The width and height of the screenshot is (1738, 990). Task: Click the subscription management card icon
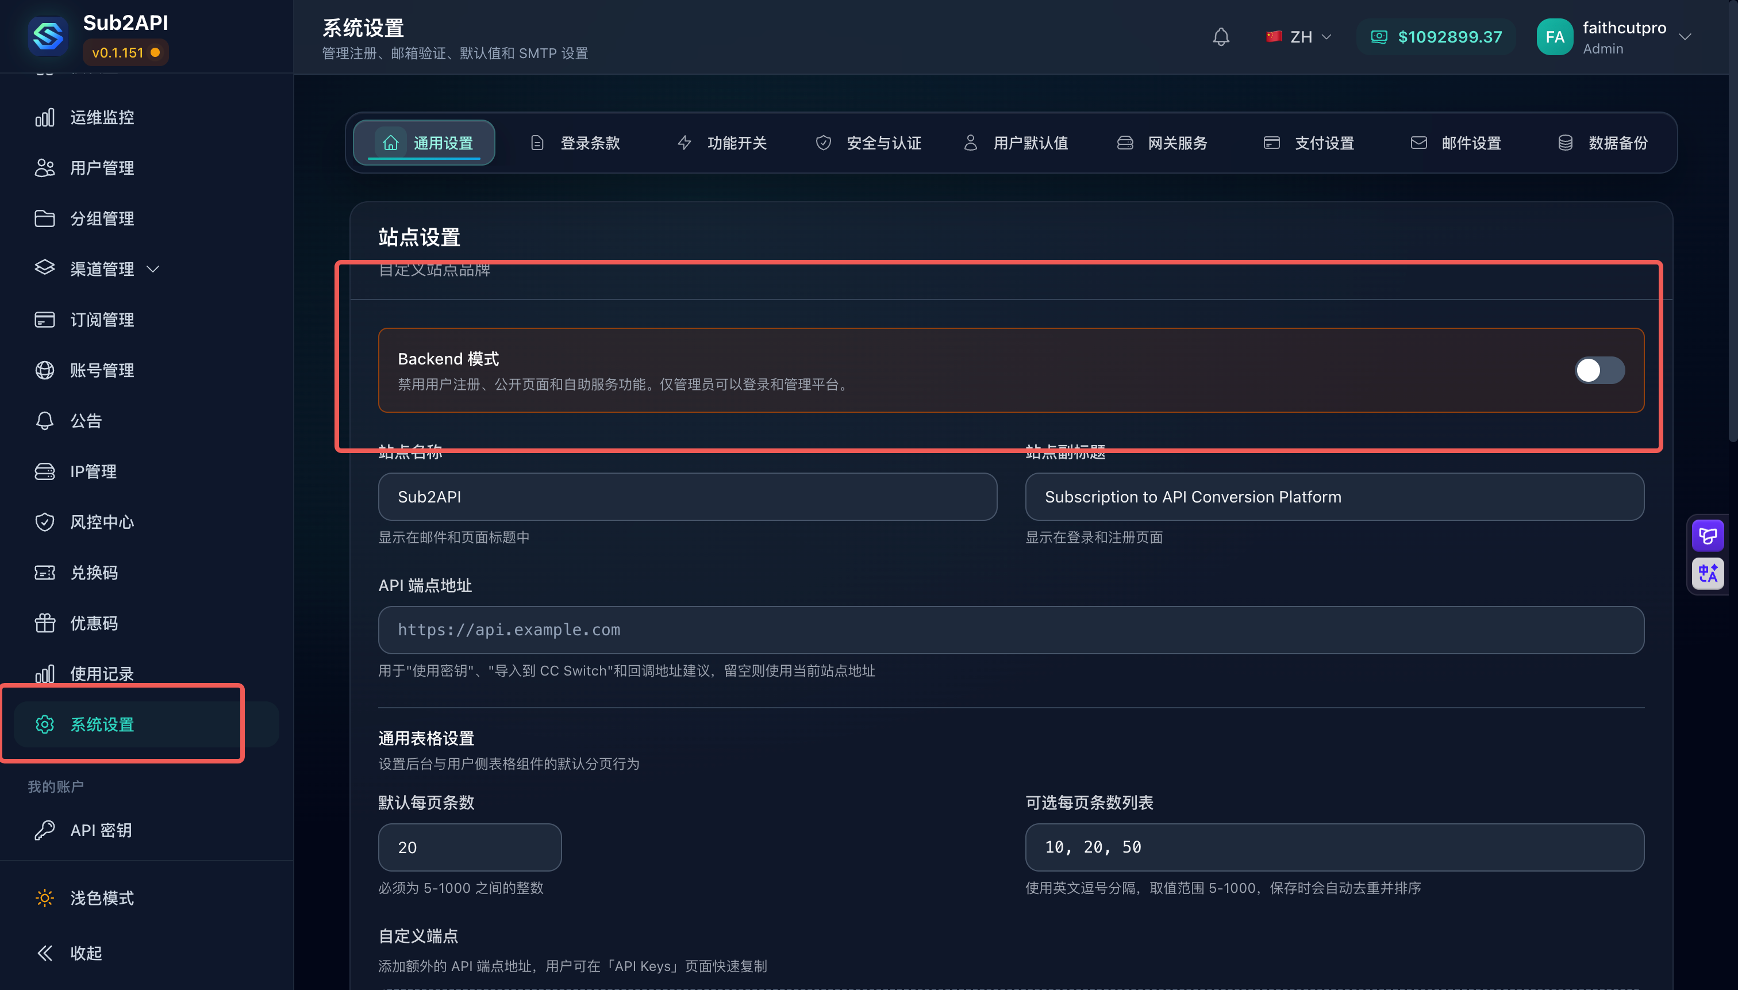[45, 320]
